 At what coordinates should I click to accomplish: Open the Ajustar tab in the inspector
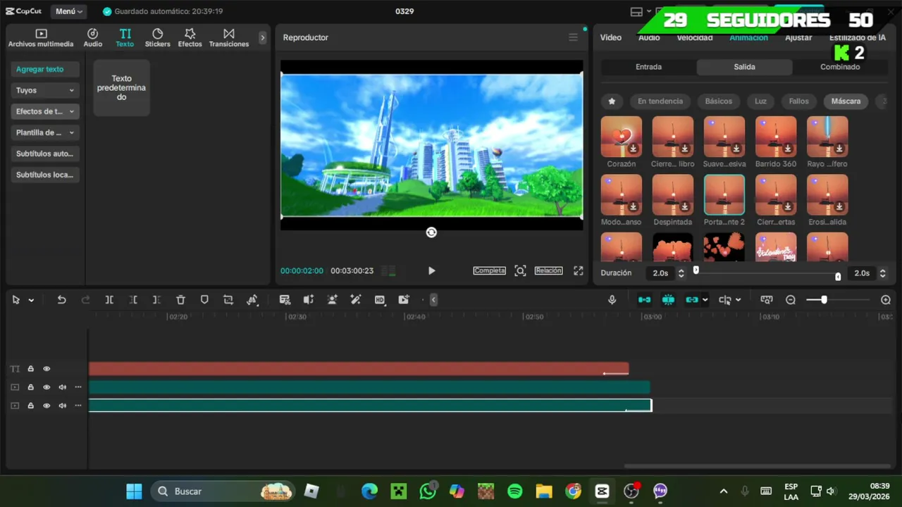point(798,37)
